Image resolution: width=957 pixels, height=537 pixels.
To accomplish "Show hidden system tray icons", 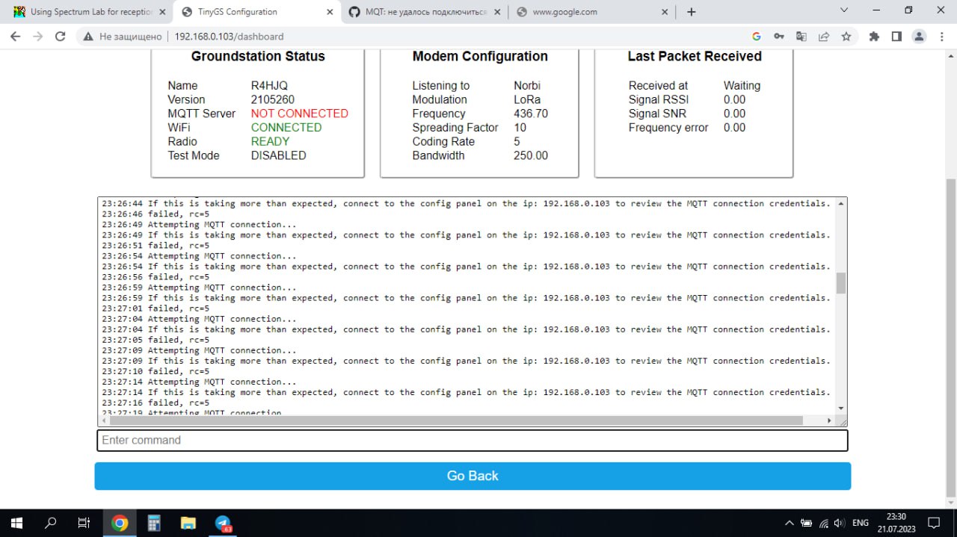I will 789,523.
